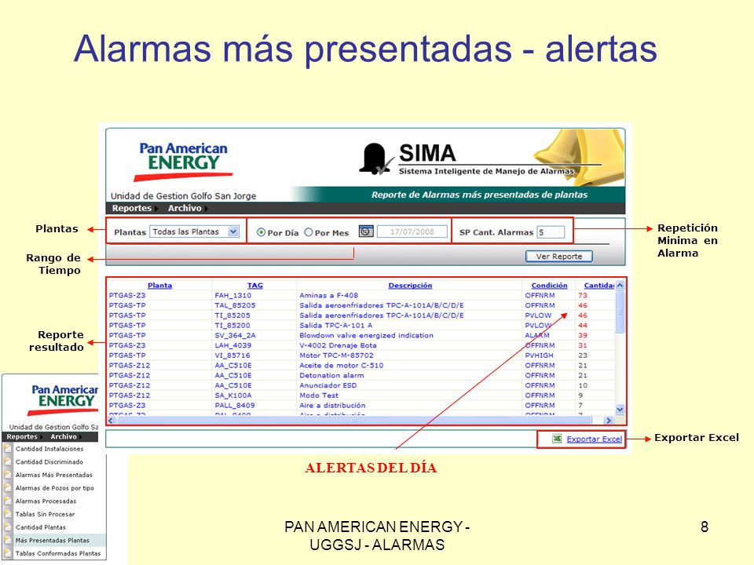Screen dimensions: 754x565
Task: Click the SA_K100A tag cell
Action: [x=233, y=395]
